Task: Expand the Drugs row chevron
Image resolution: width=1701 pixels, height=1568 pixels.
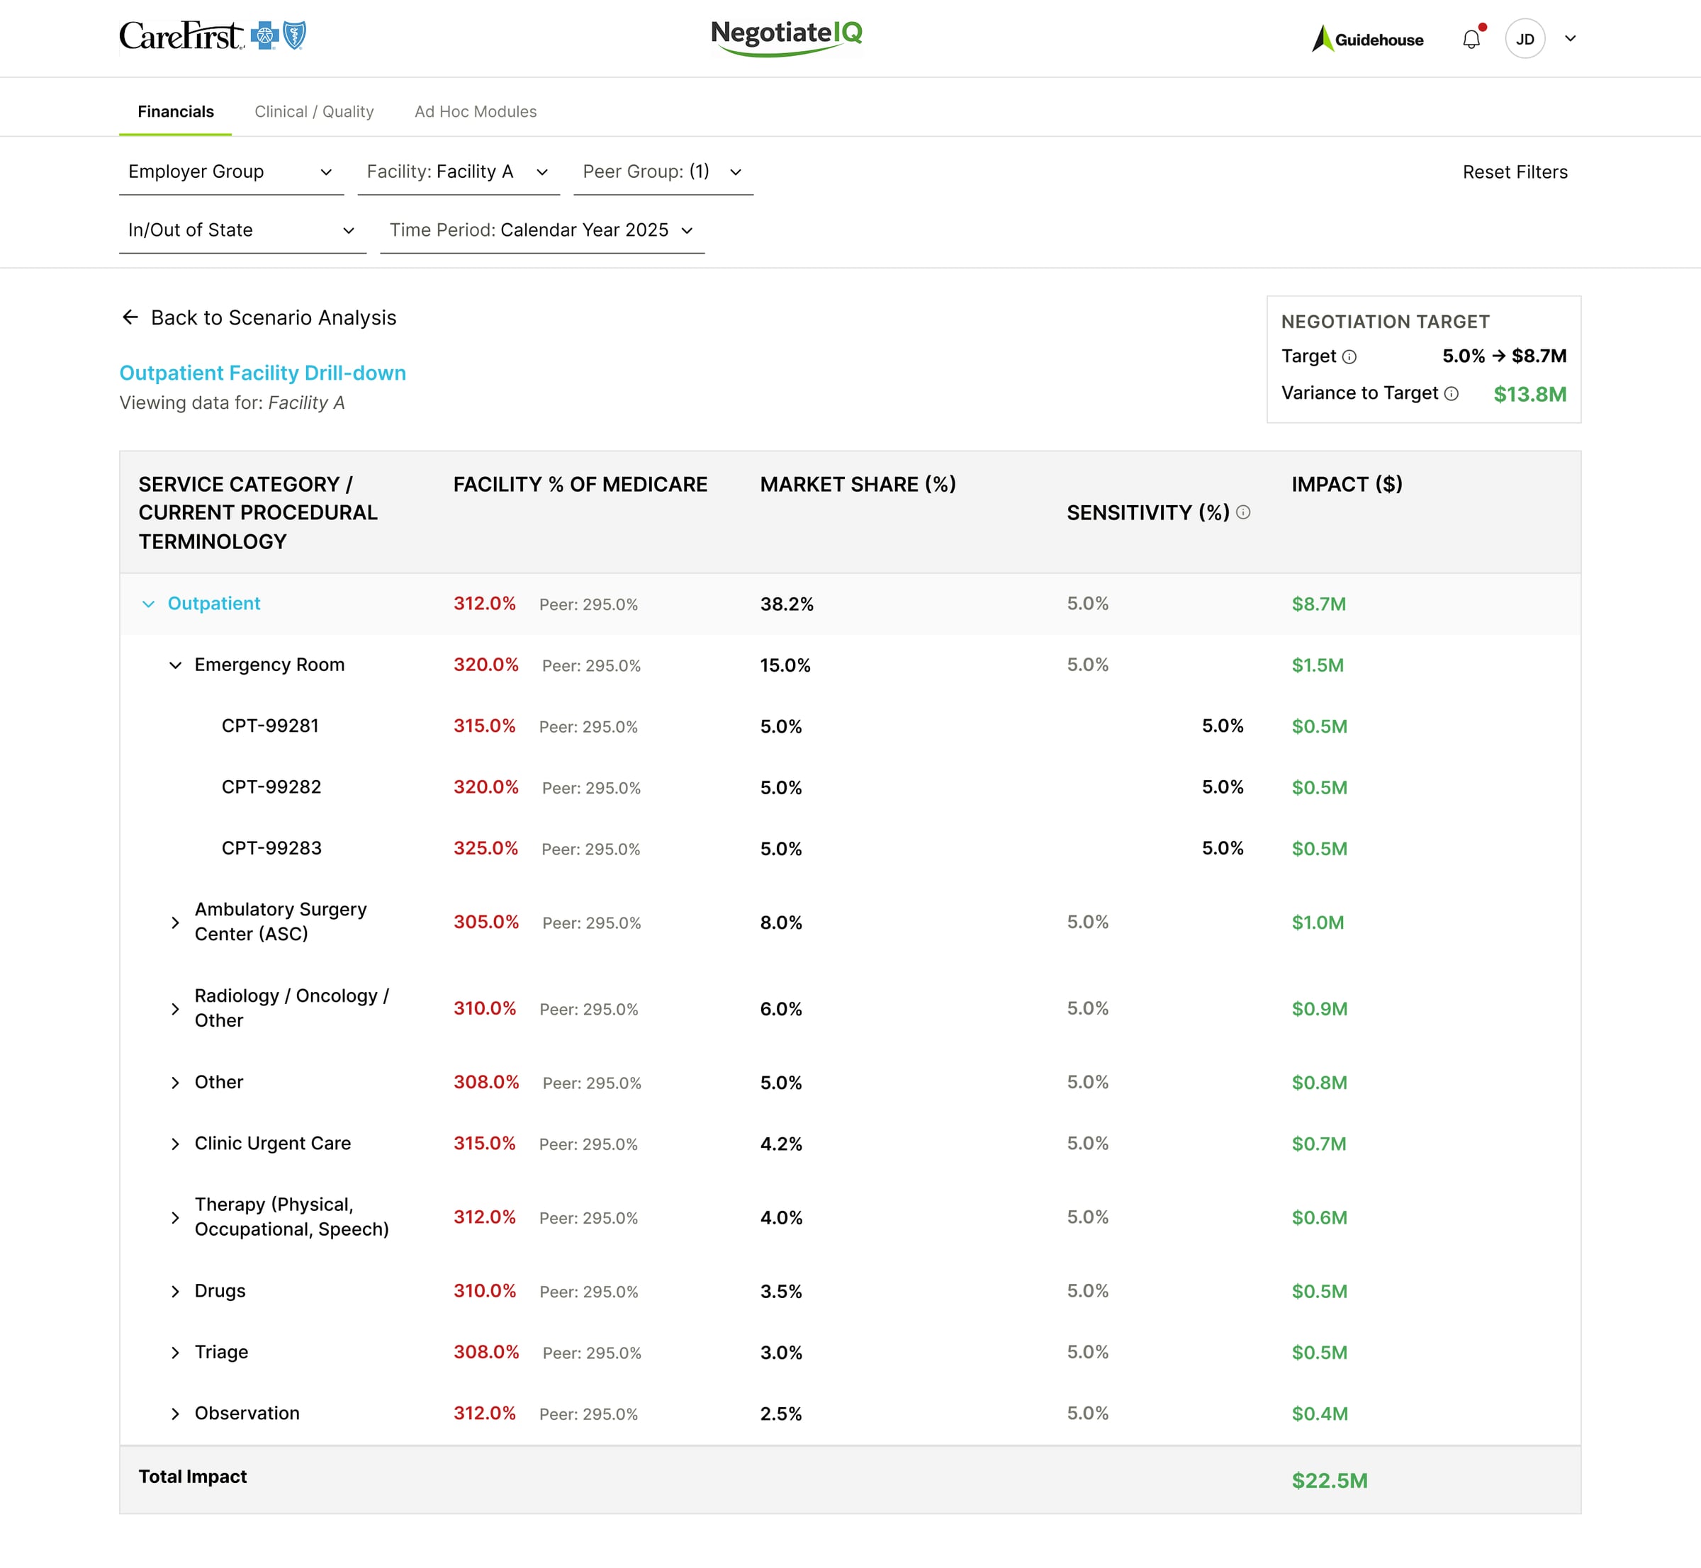Action: click(175, 1292)
